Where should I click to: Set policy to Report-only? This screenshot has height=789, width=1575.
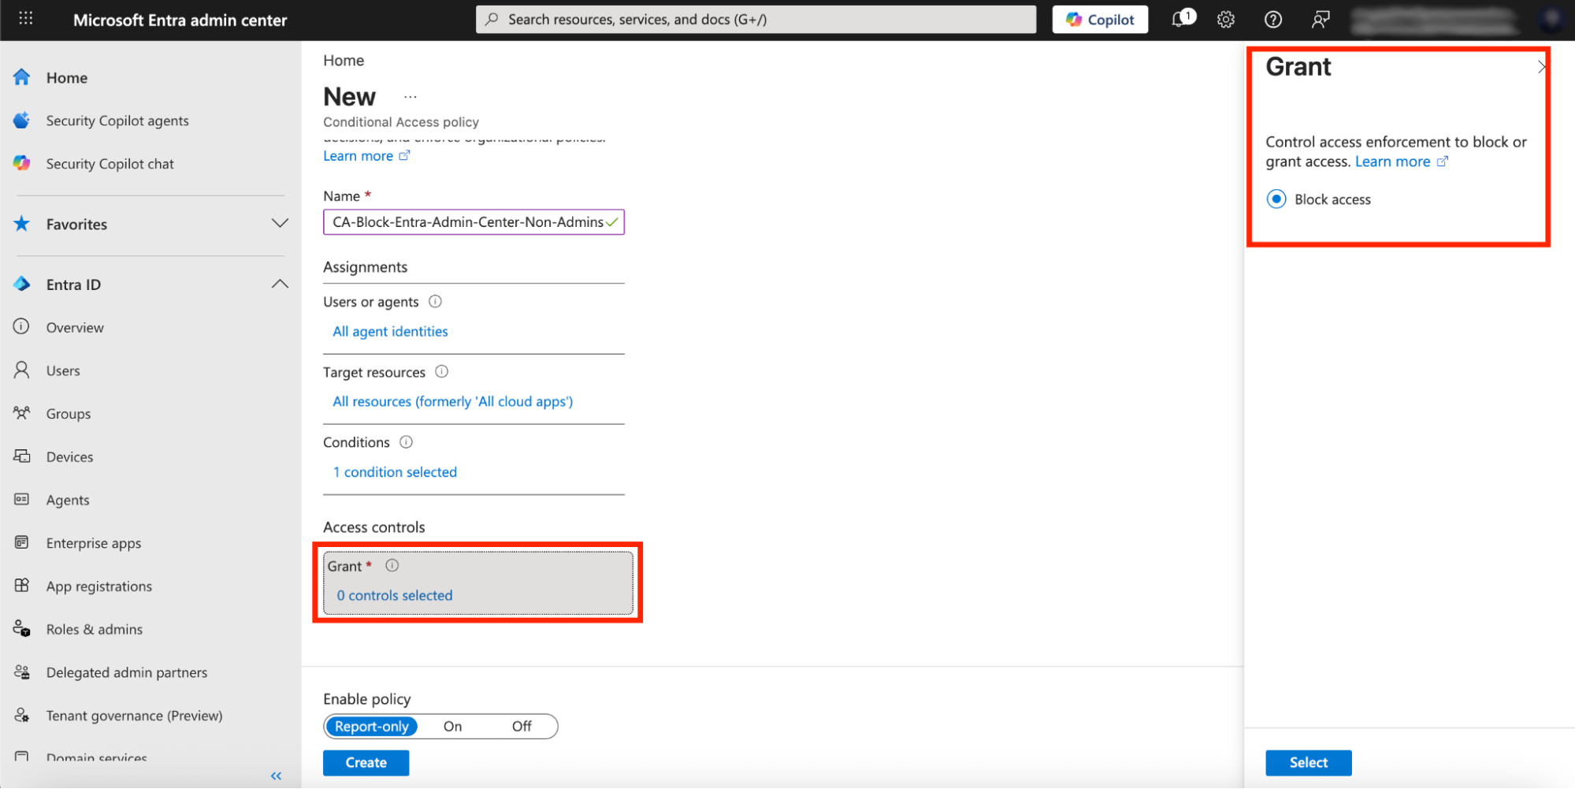tap(372, 727)
